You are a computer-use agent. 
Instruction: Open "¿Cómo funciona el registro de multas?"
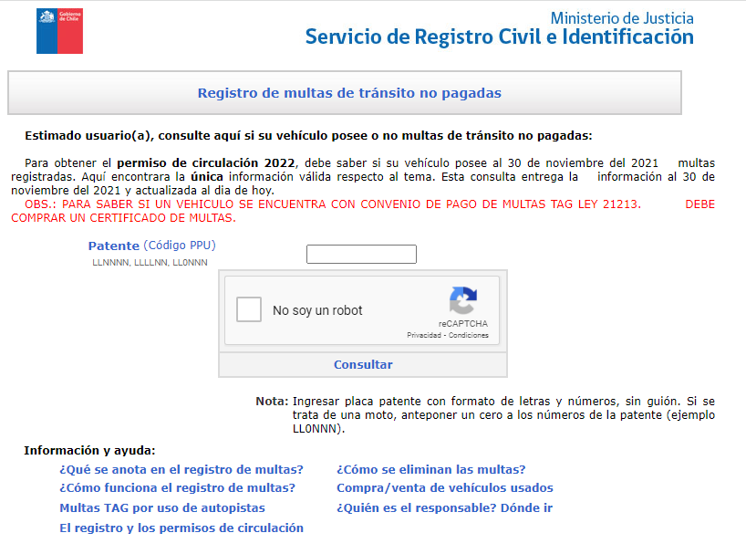(x=177, y=488)
